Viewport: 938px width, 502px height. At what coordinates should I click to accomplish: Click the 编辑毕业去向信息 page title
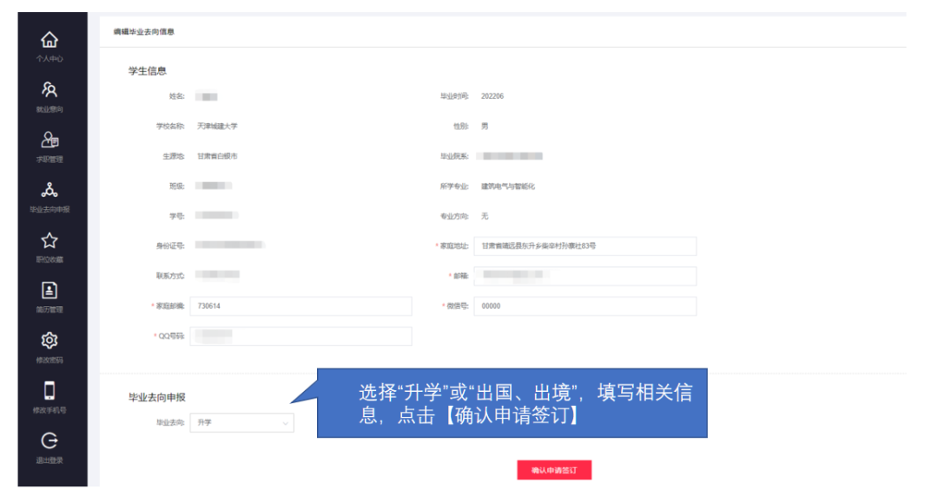[143, 32]
